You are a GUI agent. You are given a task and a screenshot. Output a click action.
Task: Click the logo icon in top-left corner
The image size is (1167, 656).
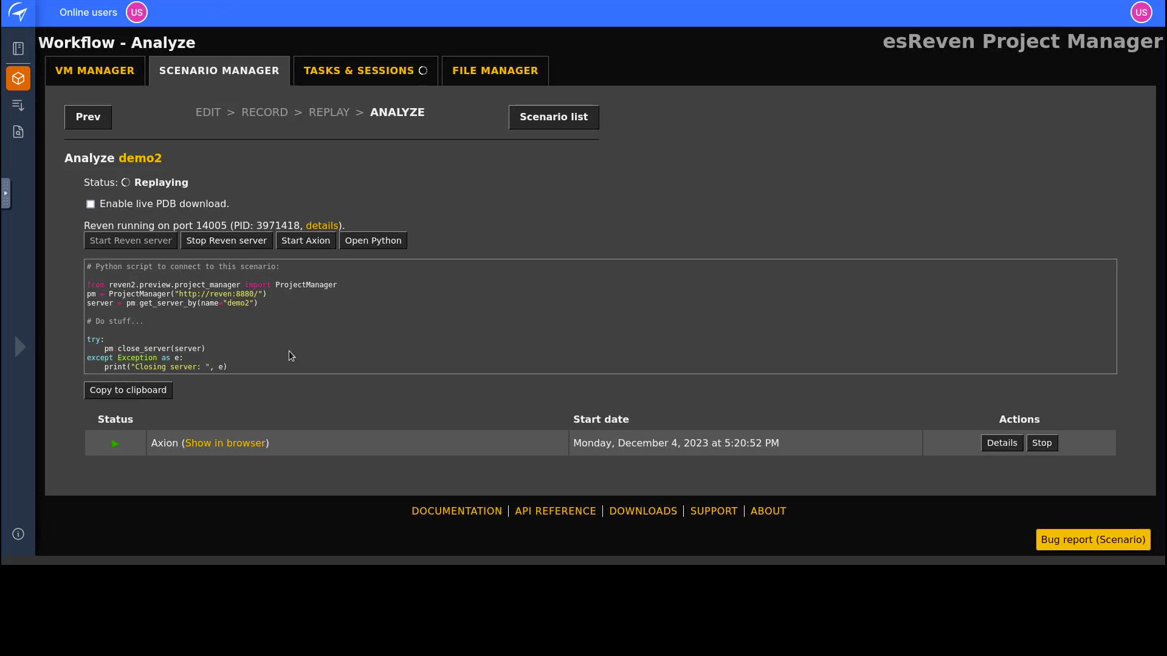pos(18,12)
